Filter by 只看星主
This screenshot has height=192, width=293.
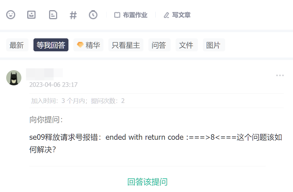point(126,45)
